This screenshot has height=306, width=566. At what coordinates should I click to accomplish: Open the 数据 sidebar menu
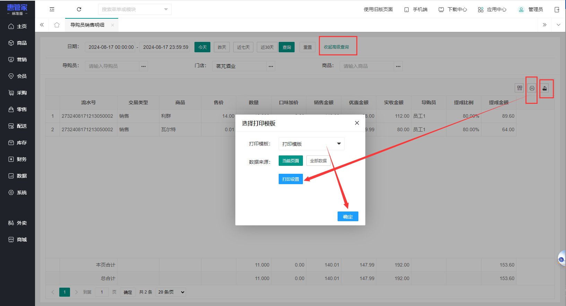(x=17, y=176)
